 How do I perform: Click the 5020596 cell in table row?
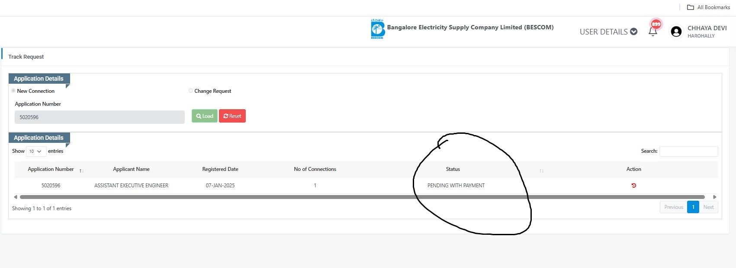click(x=51, y=186)
